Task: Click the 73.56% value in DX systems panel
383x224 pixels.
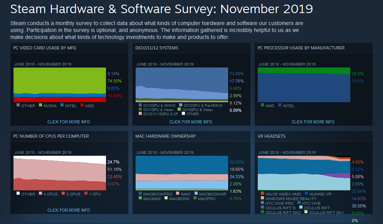Action: pyautogui.click(x=237, y=74)
